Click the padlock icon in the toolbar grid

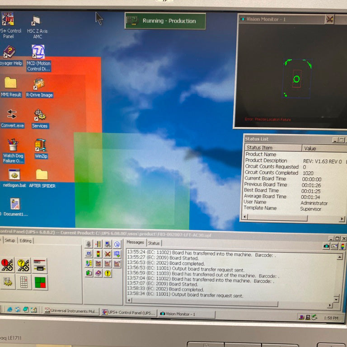coord(89,244)
